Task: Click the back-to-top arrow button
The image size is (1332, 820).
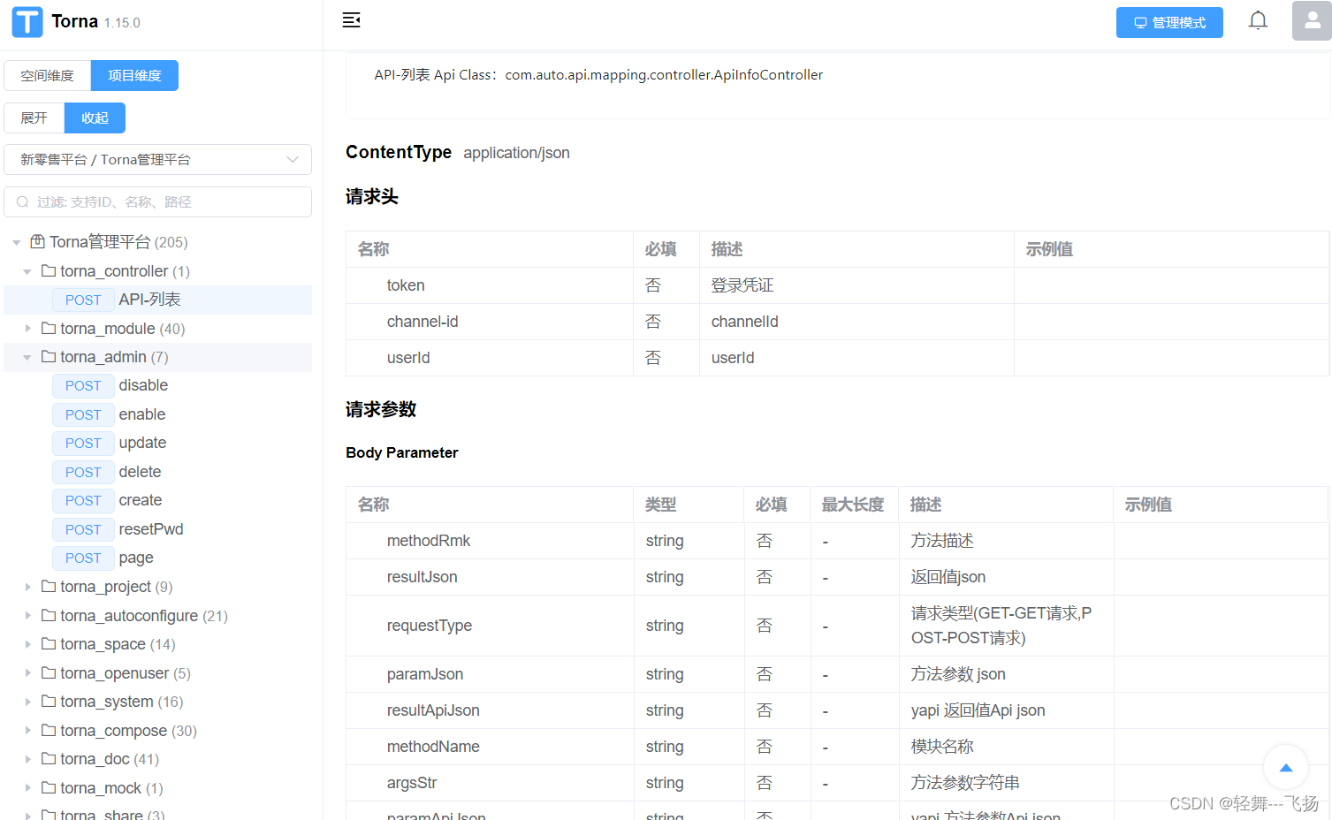Action: [x=1286, y=768]
